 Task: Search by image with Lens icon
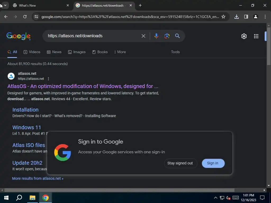pyautogui.click(x=167, y=36)
